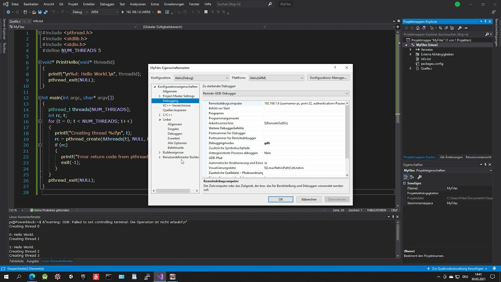Start debugging with the green play arrow
The height and width of the screenshot is (282, 501).
123,12
